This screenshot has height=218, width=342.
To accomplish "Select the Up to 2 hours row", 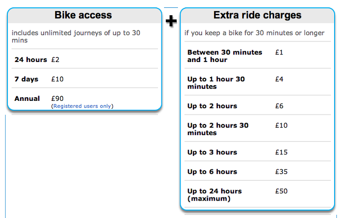I will [258, 106].
